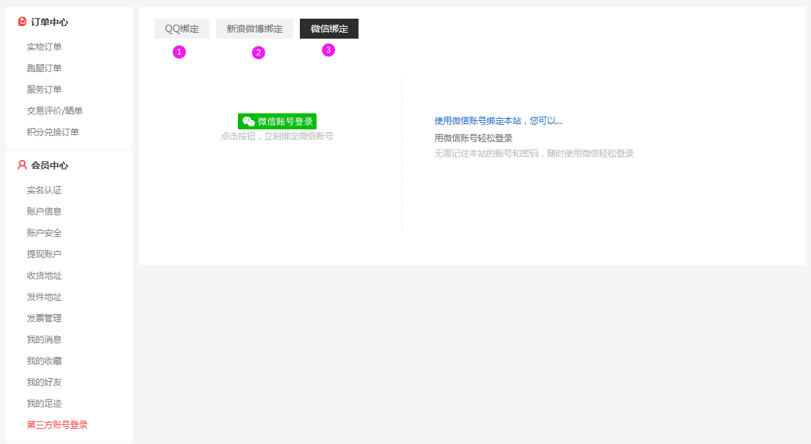This screenshot has width=811, height=444.
Task: Select 第三方账号登录 in sidebar
Action: 57,425
